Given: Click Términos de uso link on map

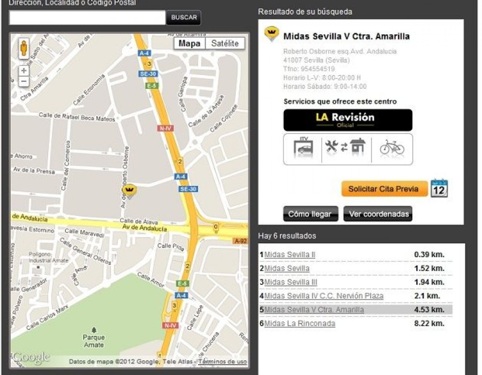Looking at the screenshot, I should click(223, 362).
